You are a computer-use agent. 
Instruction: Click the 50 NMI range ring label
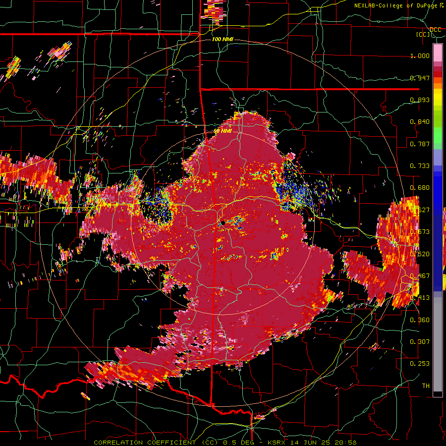click(223, 131)
